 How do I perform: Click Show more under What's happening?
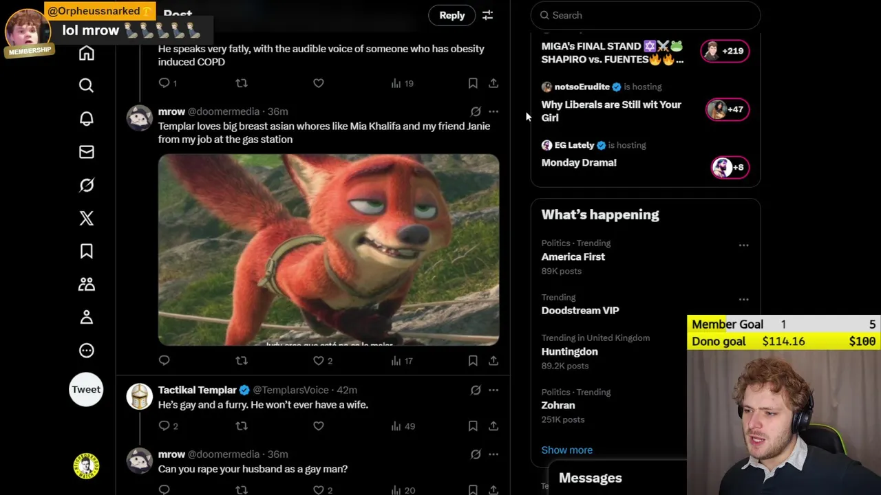566,450
